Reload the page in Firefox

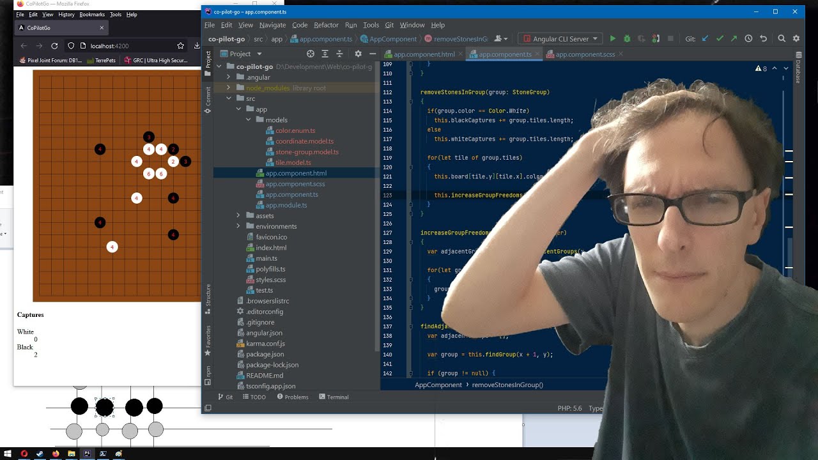pyautogui.click(x=54, y=46)
